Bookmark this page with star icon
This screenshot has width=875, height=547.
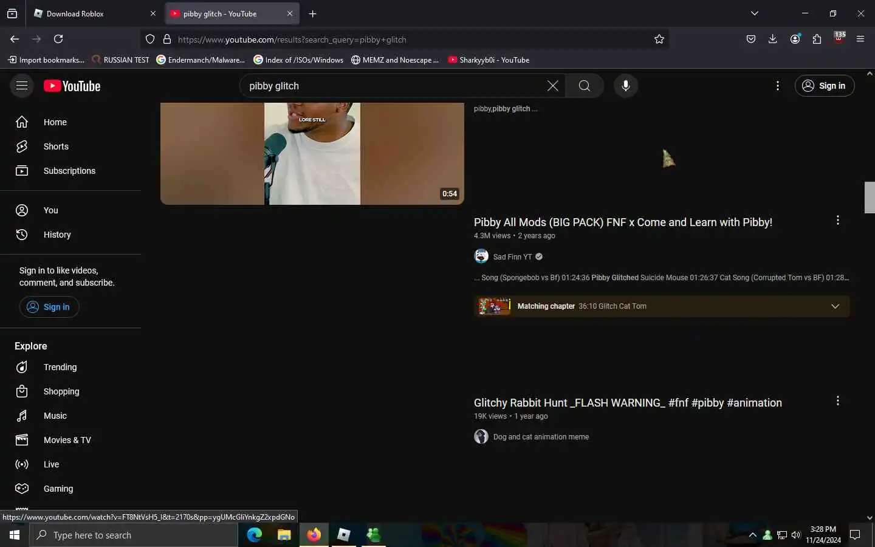tap(659, 39)
